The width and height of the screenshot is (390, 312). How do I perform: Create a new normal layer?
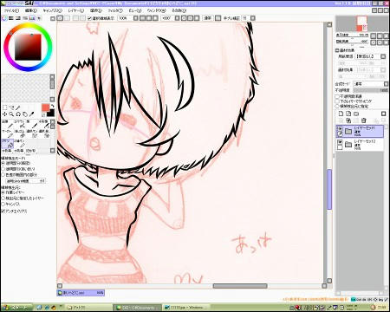341,114
